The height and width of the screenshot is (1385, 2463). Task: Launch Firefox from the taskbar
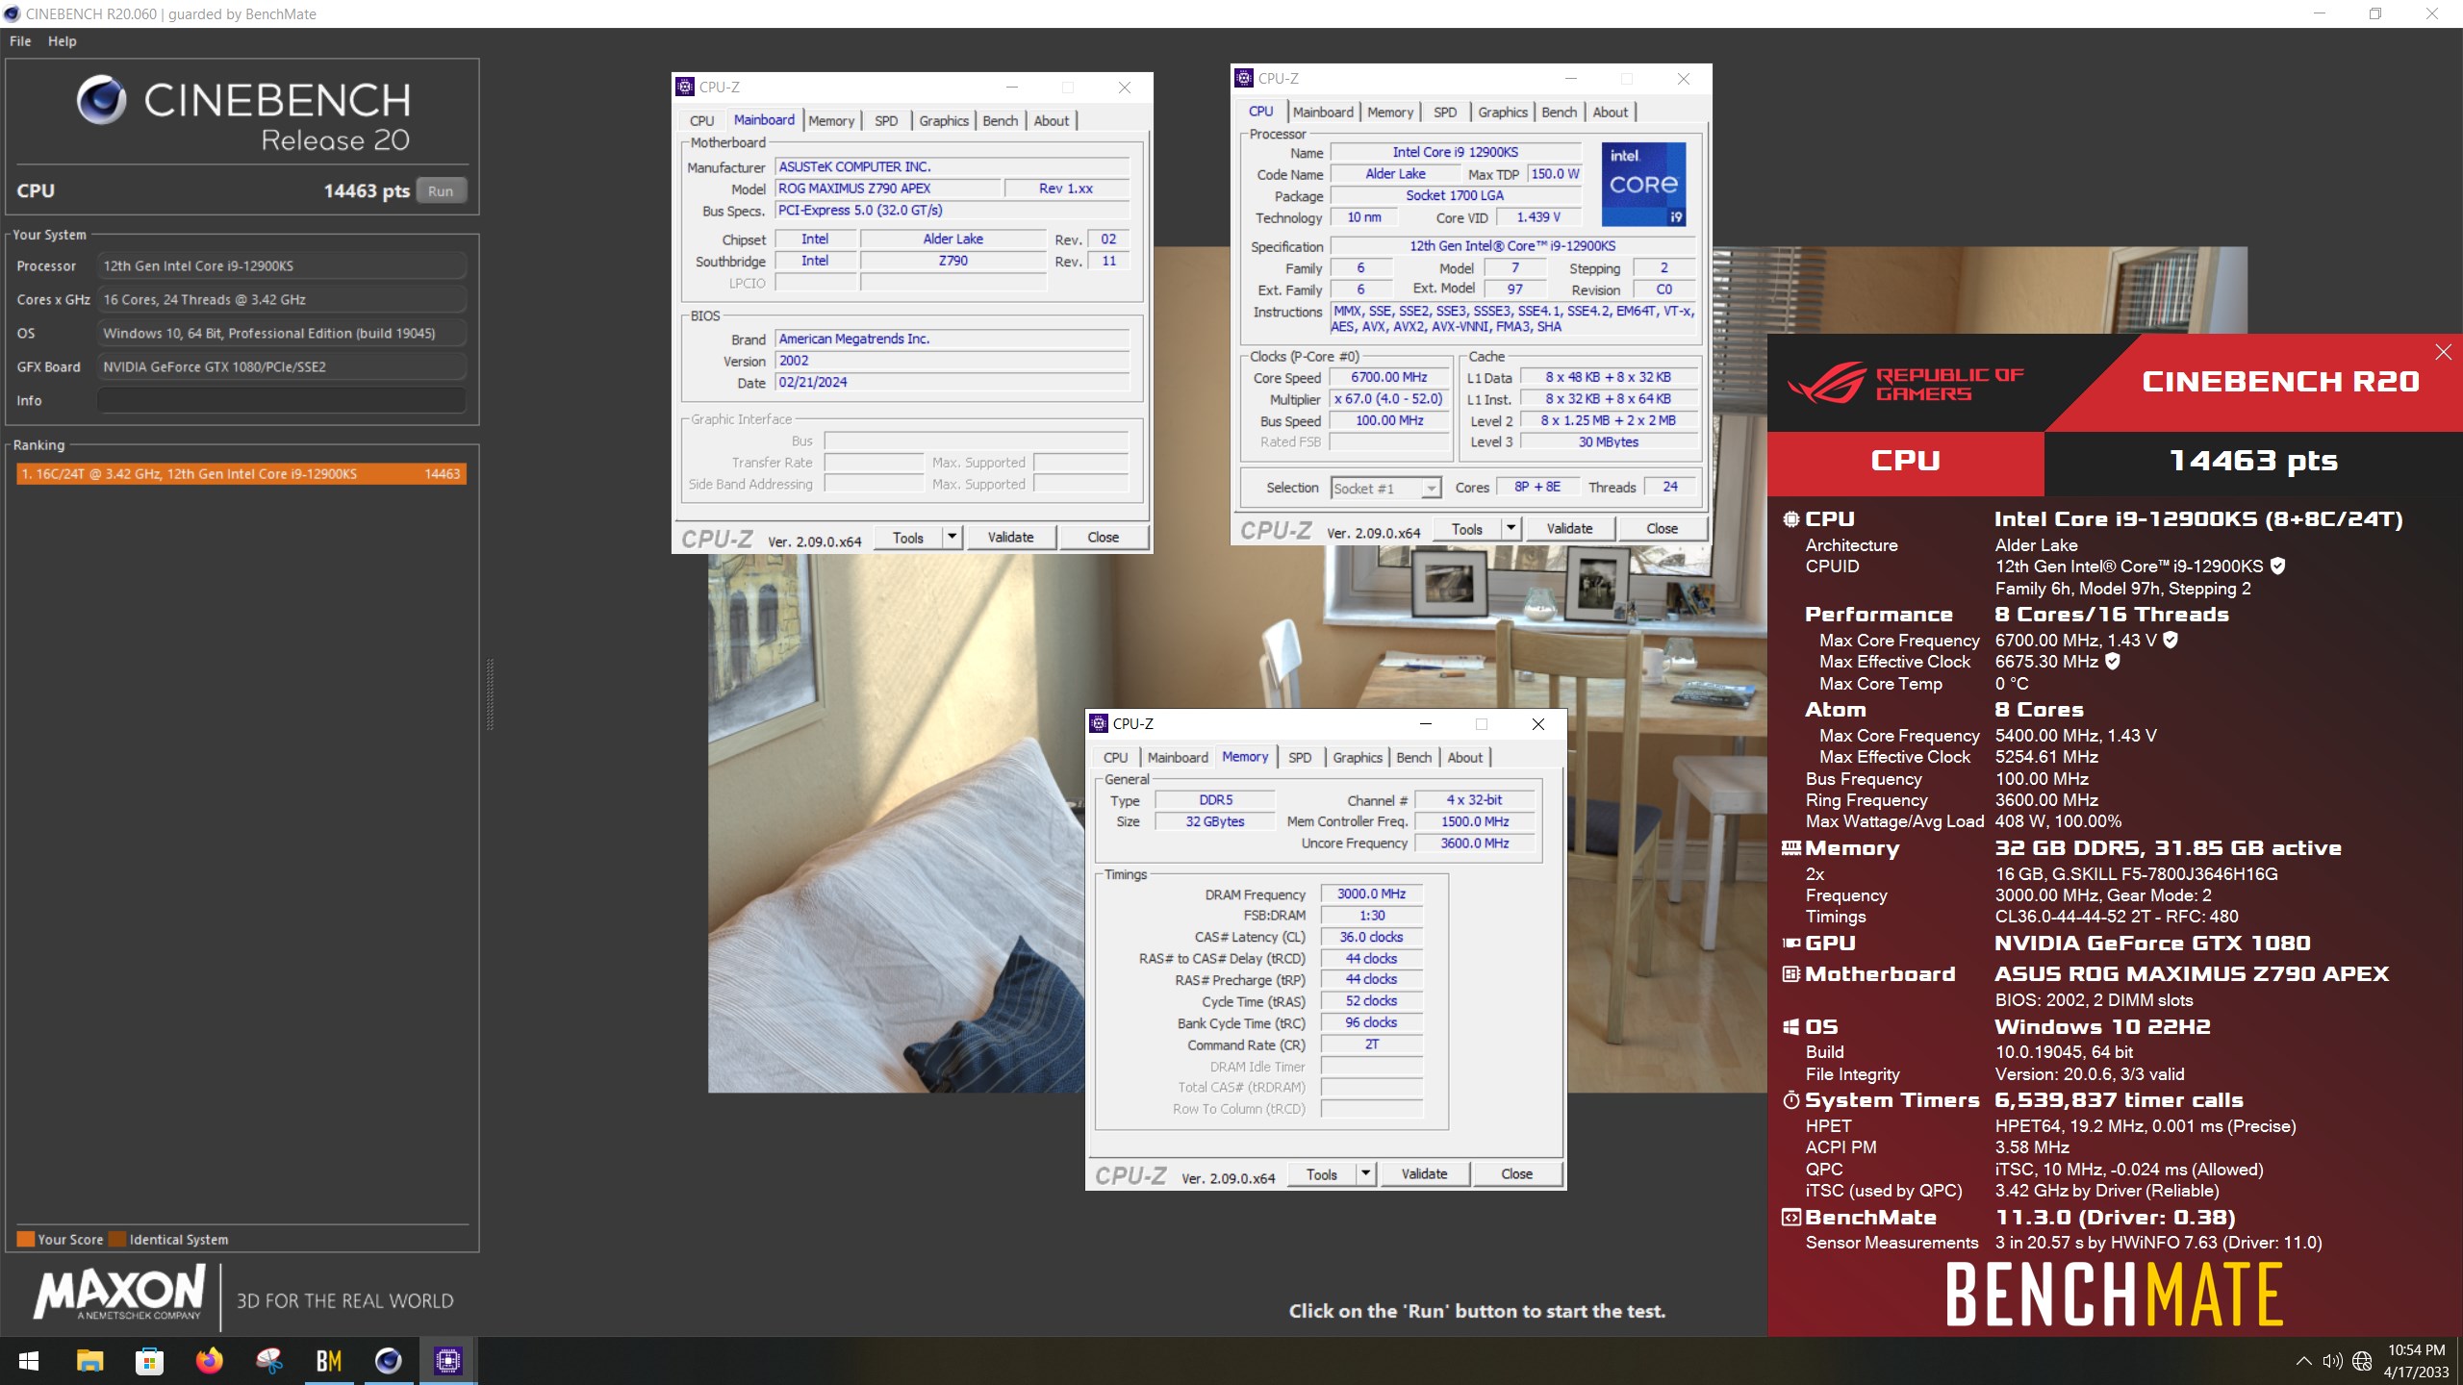(x=209, y=1361)
